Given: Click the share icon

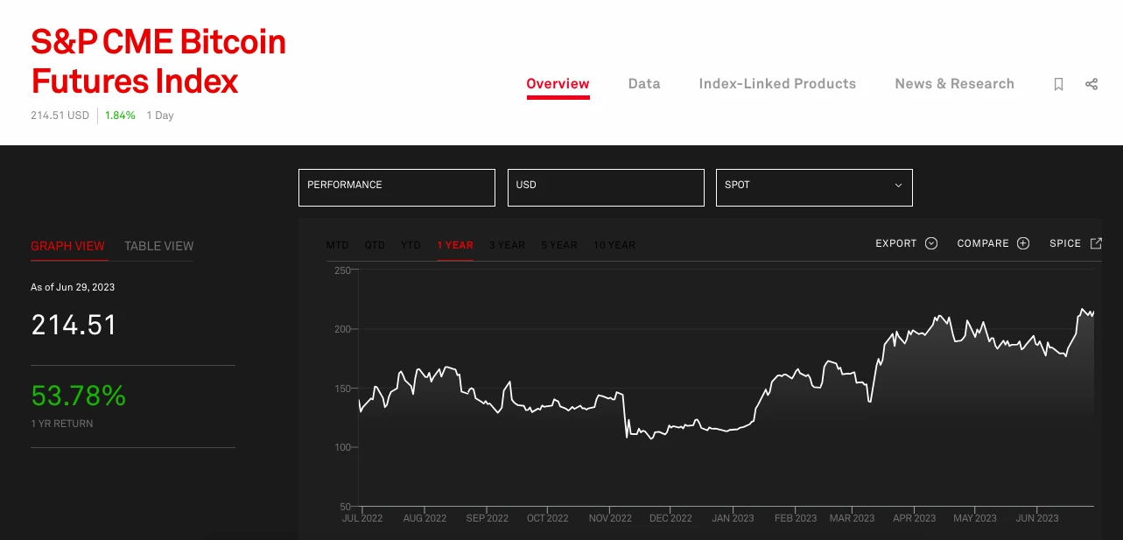Looking at the screenshot, I should coord(1091,84).
